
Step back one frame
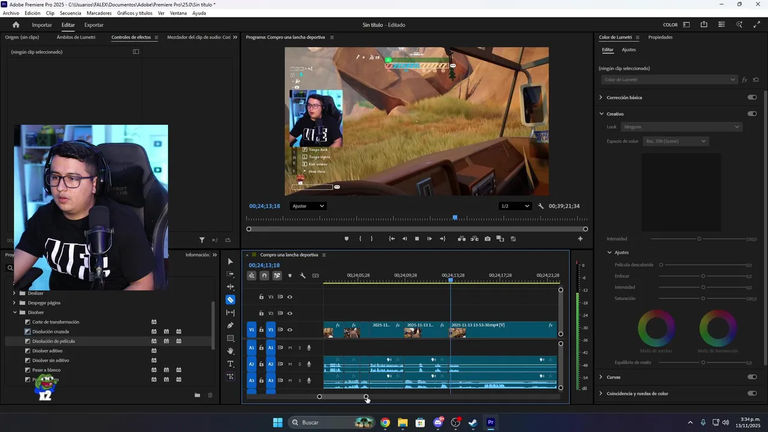point(404,239)
